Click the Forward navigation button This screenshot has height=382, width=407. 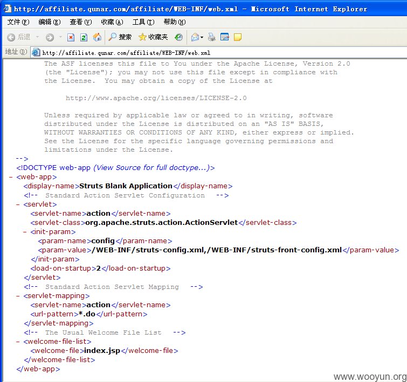(x=50, y=38)
